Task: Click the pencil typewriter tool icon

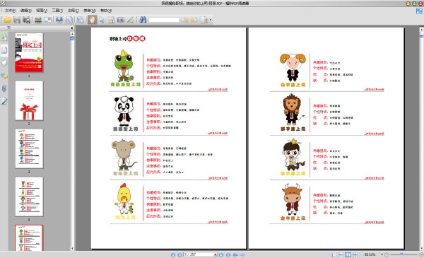Action: 130,20
